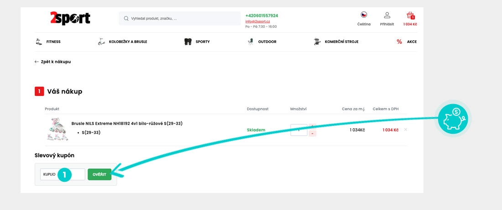Increase quantity with plus button
502x210 pixels.
click(x=313, y=126)
